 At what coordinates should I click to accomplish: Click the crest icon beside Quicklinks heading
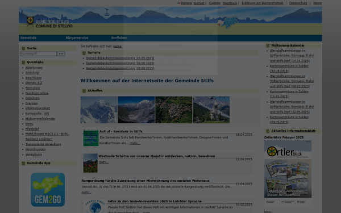[x=23, y=62]
